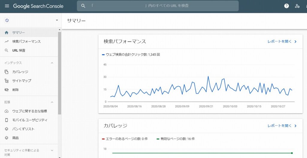This screenshot has height=158, width=307.
Task: Click the 削除 crossed-eye icon
Action: click(7, 90)
